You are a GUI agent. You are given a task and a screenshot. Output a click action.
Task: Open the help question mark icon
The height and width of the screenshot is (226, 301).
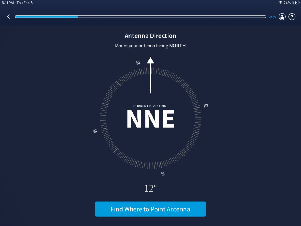tap(292, 17)
